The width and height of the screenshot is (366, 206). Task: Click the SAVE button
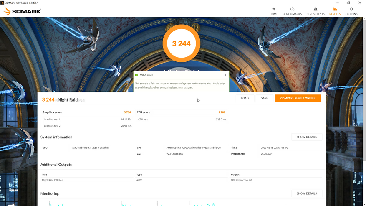265,98
